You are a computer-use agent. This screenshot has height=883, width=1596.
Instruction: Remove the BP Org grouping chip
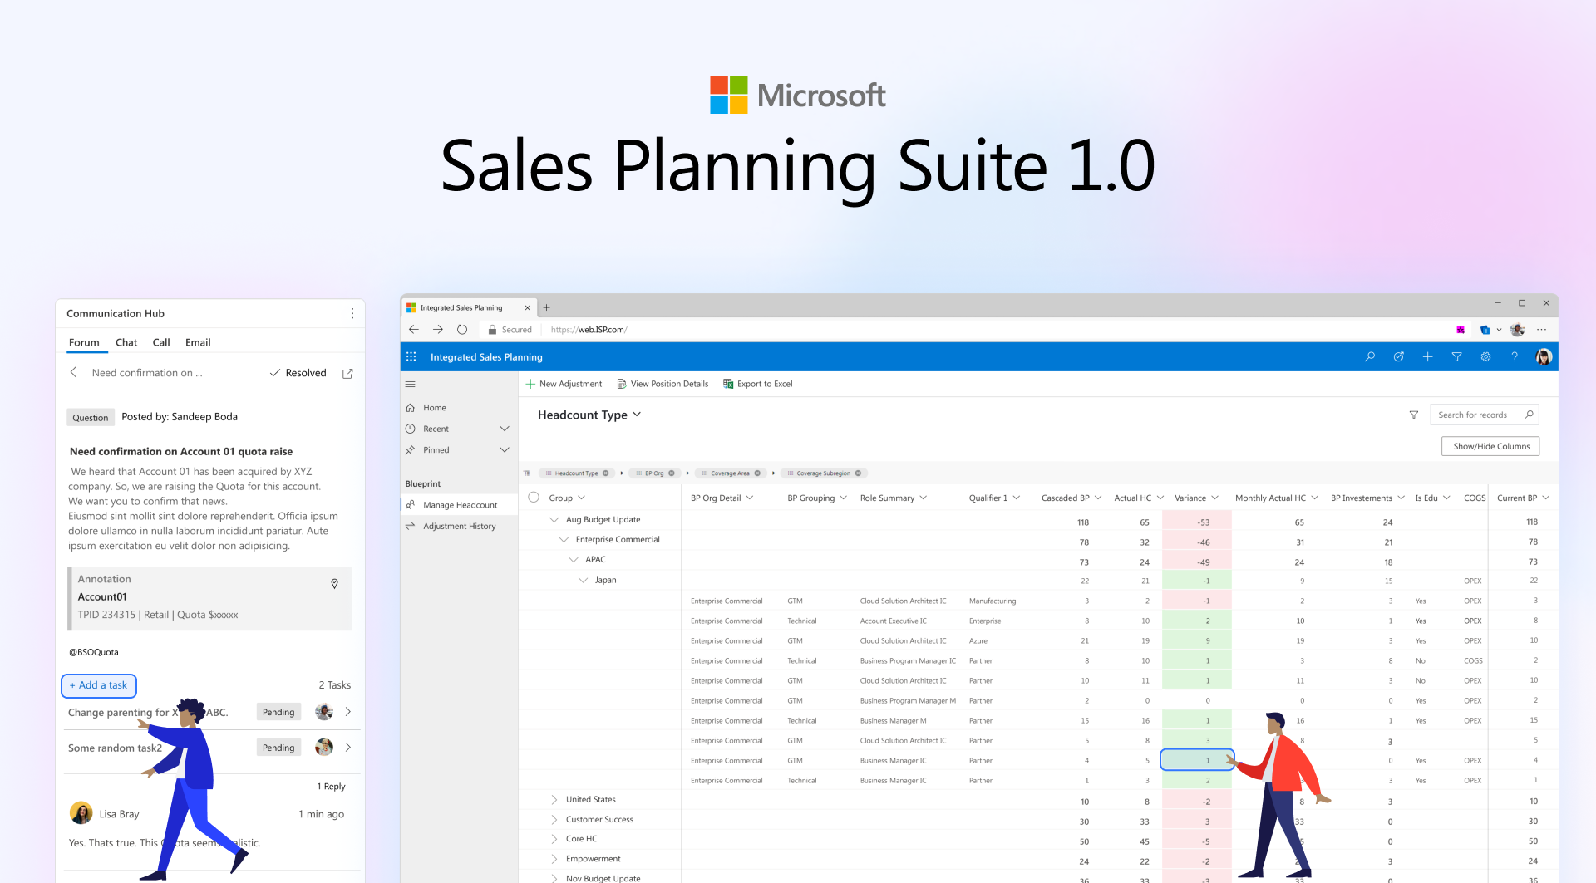672,473
